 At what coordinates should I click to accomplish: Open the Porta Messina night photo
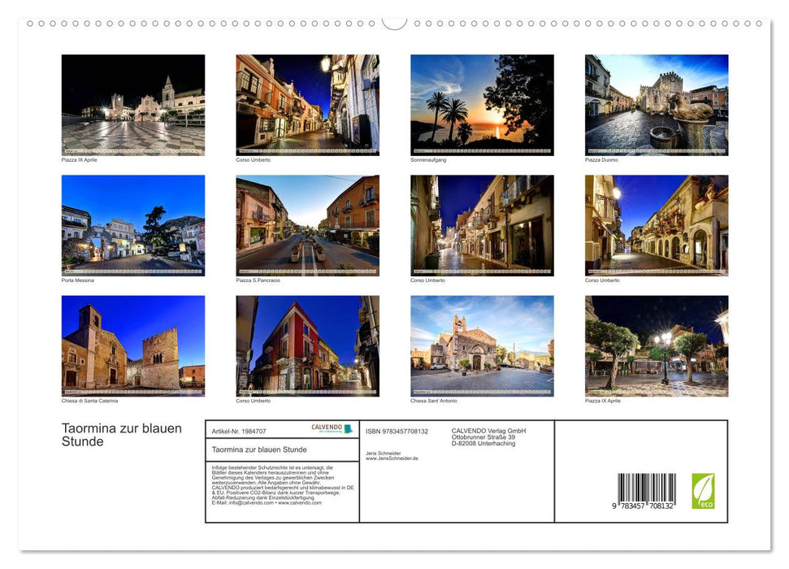click(x=133, y=224)
